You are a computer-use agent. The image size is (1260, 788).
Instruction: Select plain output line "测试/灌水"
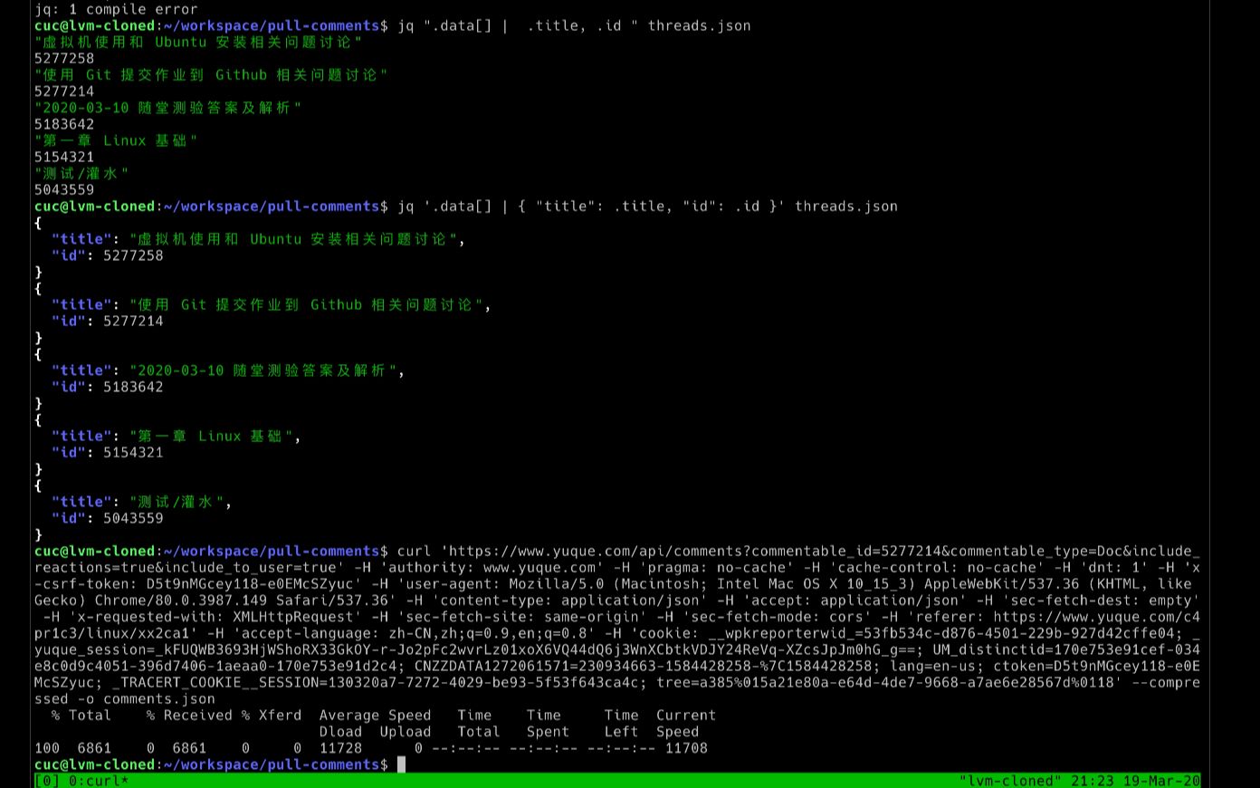click(x=81, y=173)
